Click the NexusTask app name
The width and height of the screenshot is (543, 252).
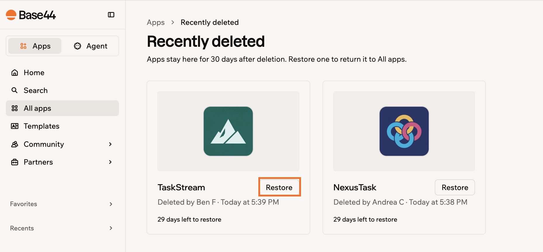(x=355, y=187)
